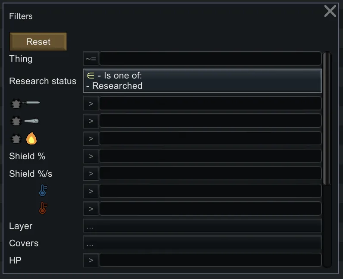Viewport: 343px width, 279px height.
Task: Click the Thing text input field
Action: (210, 59)
